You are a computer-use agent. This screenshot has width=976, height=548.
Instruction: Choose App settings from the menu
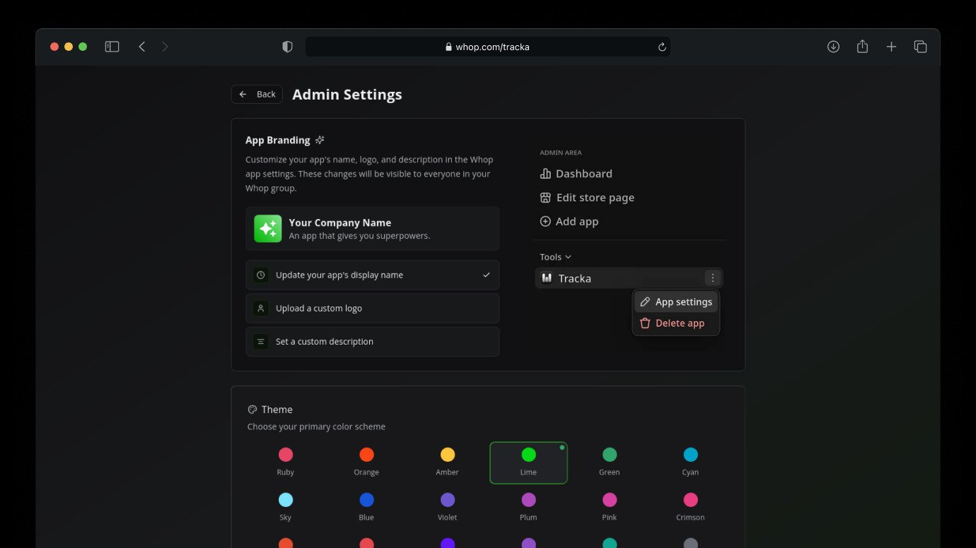click(676, 302)
